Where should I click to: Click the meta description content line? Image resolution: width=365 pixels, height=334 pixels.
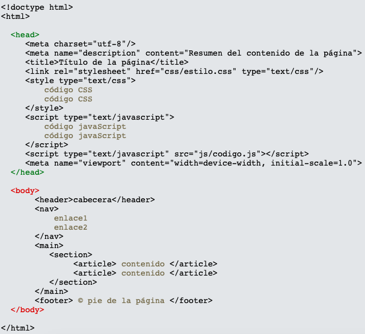[x=194, y=53]
